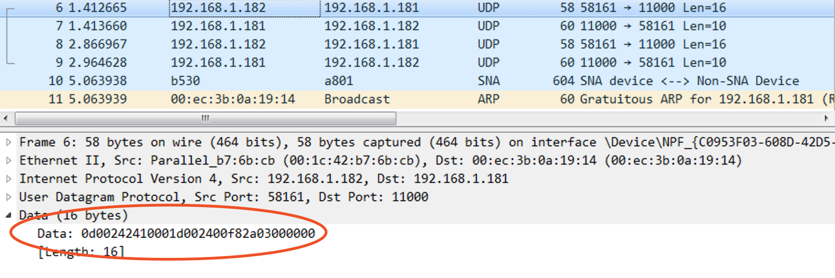The image size is (835, 278).
Task: Click source 192.168.1.181 in packet 7
Action: point(218,26)
